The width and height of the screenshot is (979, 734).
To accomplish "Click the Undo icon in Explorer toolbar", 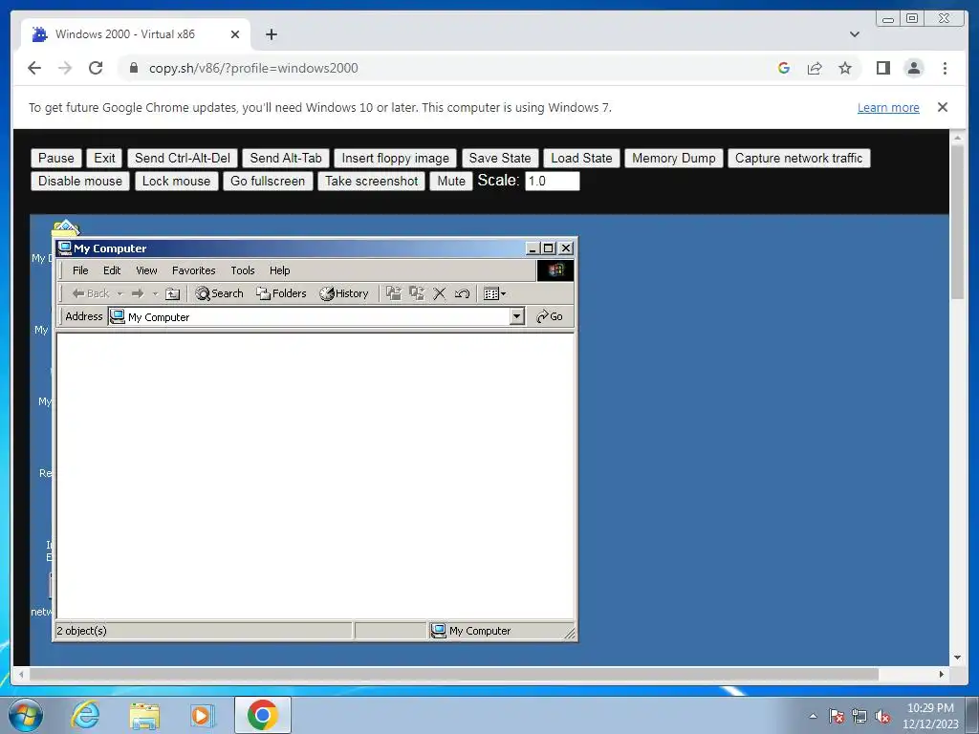I will [x=462, y=293].
